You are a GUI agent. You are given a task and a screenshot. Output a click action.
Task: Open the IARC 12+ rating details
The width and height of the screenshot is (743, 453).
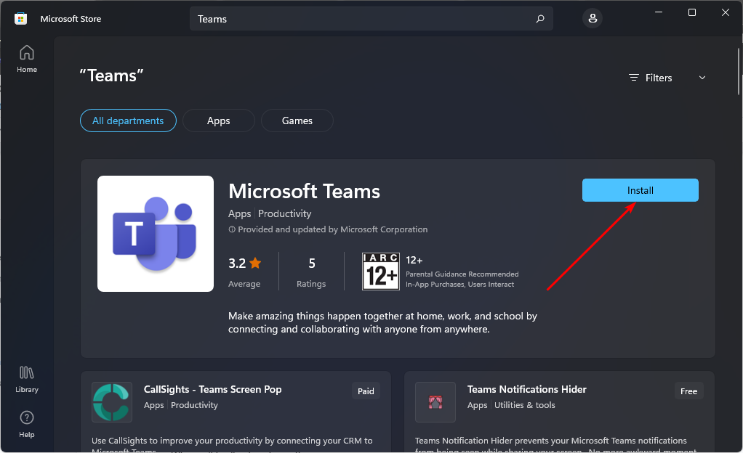(x=380, y=271)
